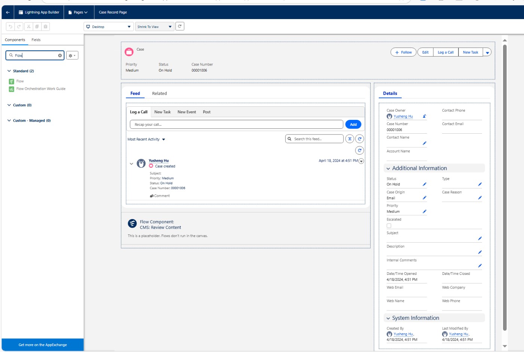Click the blue Add button
The height and width of the screenshot is (352, 524).
pyautogui.click(x=353, y=124)
